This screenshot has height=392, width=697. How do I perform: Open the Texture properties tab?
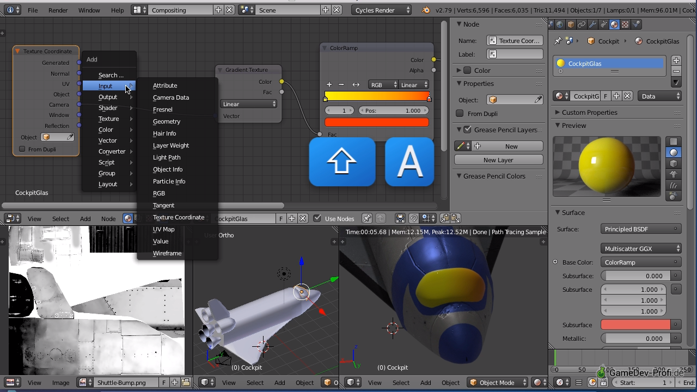[x=625, y=24]
